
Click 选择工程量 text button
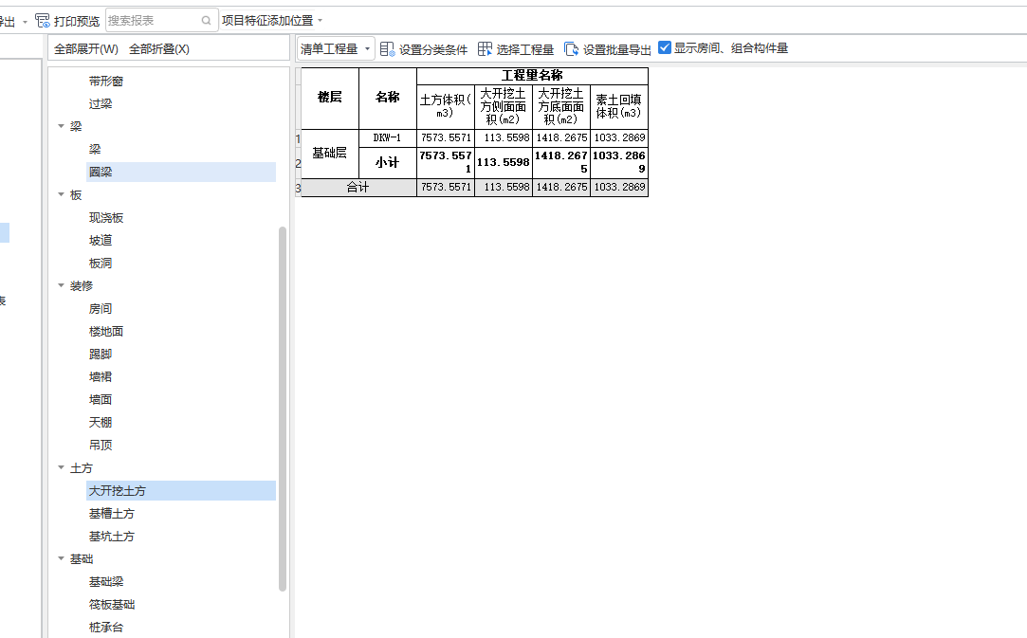(x=524, y=50)
